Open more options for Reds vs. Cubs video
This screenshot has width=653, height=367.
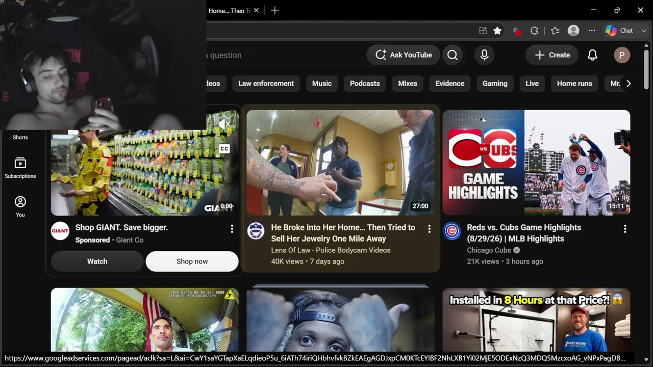[625, 229]
